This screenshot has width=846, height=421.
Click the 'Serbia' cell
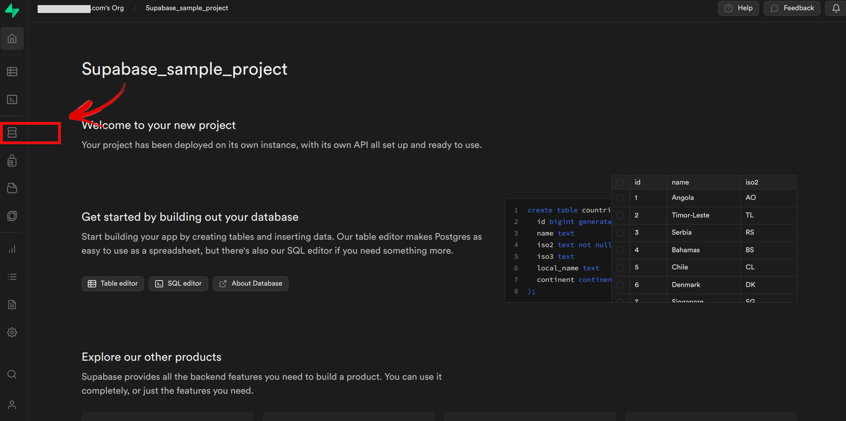coord(703,233)
